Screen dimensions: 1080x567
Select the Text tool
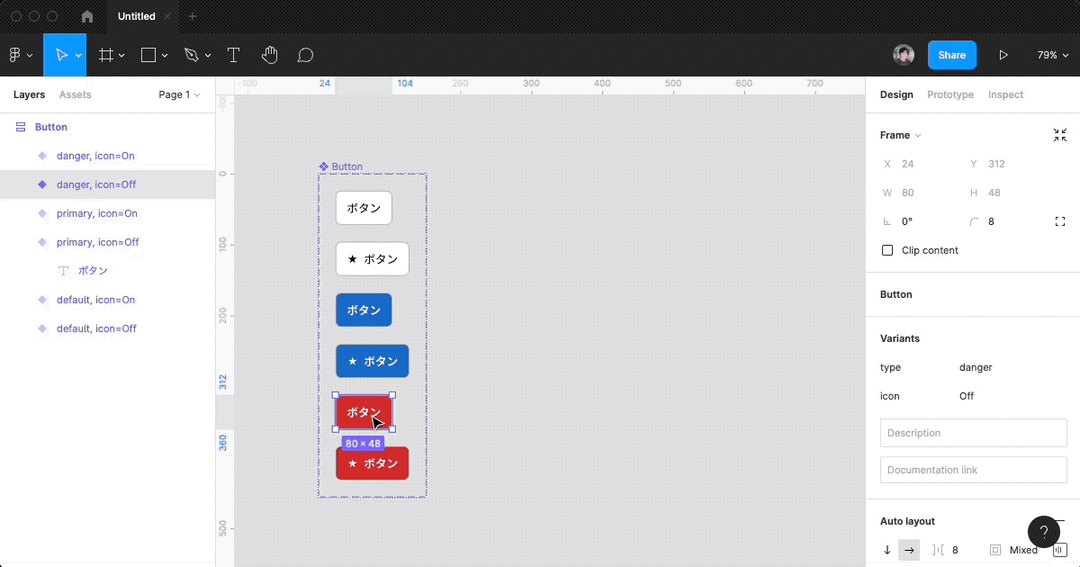(x=233, y=55)
